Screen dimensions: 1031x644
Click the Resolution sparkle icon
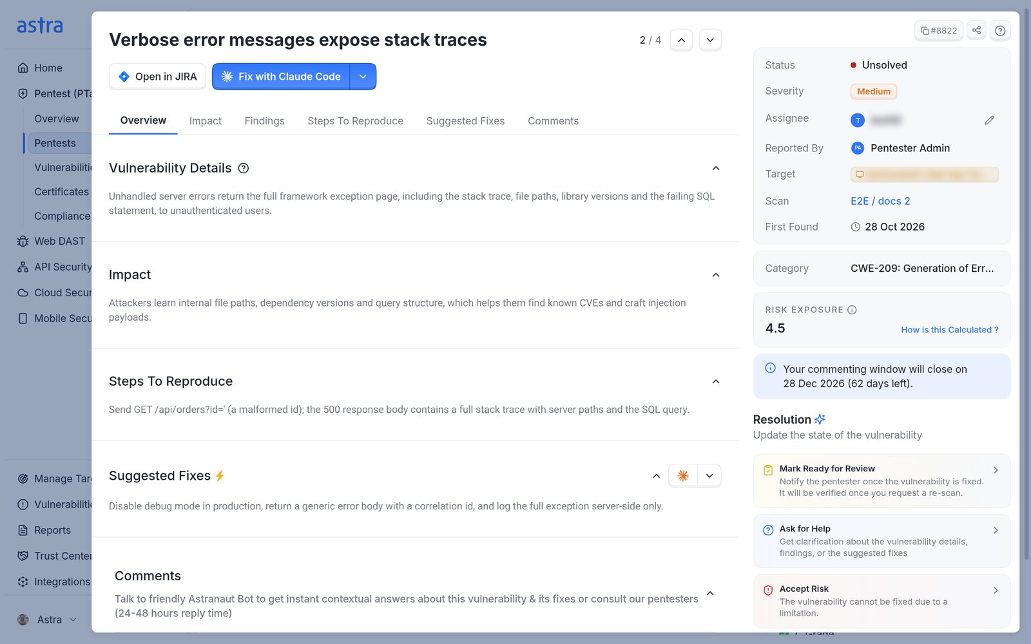click(820, 419)
